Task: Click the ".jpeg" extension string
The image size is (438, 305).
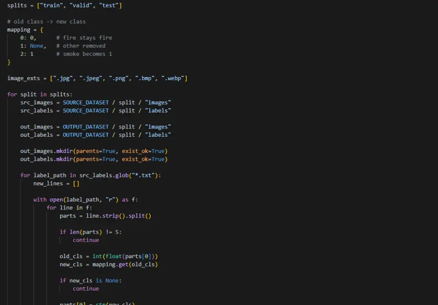Action: click(x=91, y=78)
